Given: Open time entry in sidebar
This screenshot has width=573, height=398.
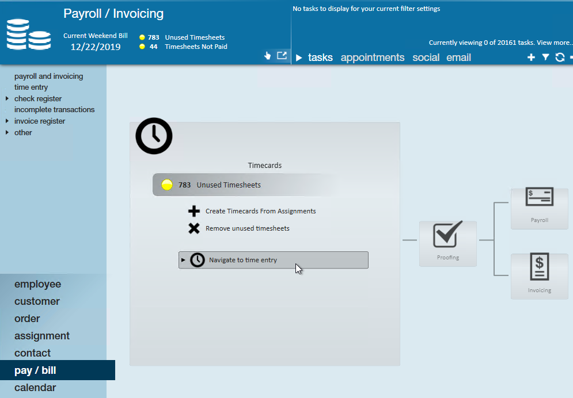Looking at the screenshot, I should coord(31,87).
